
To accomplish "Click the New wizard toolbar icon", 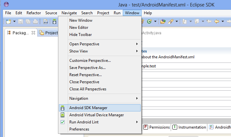I will pyautogui.click(x=8, y=21).
